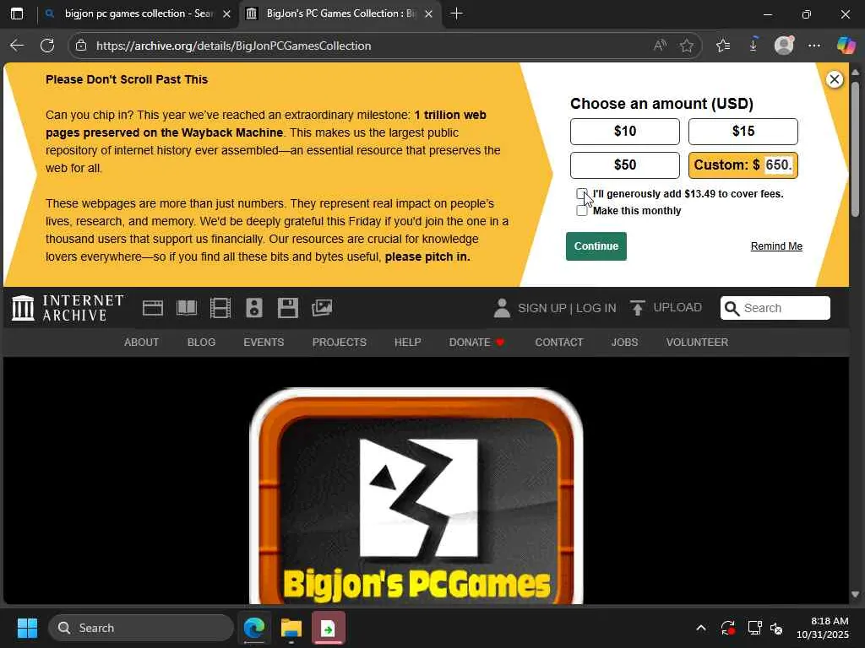Open the PROJECTS menu item
This screenshot has width=865, height=648.
[340, 343]
